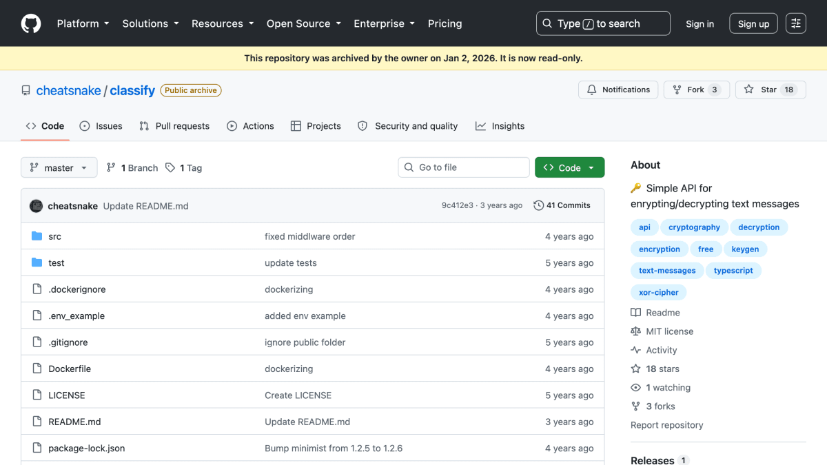Click the Sign up button
827x465 pixels.
pyautogui.click(x=753, y=23)
